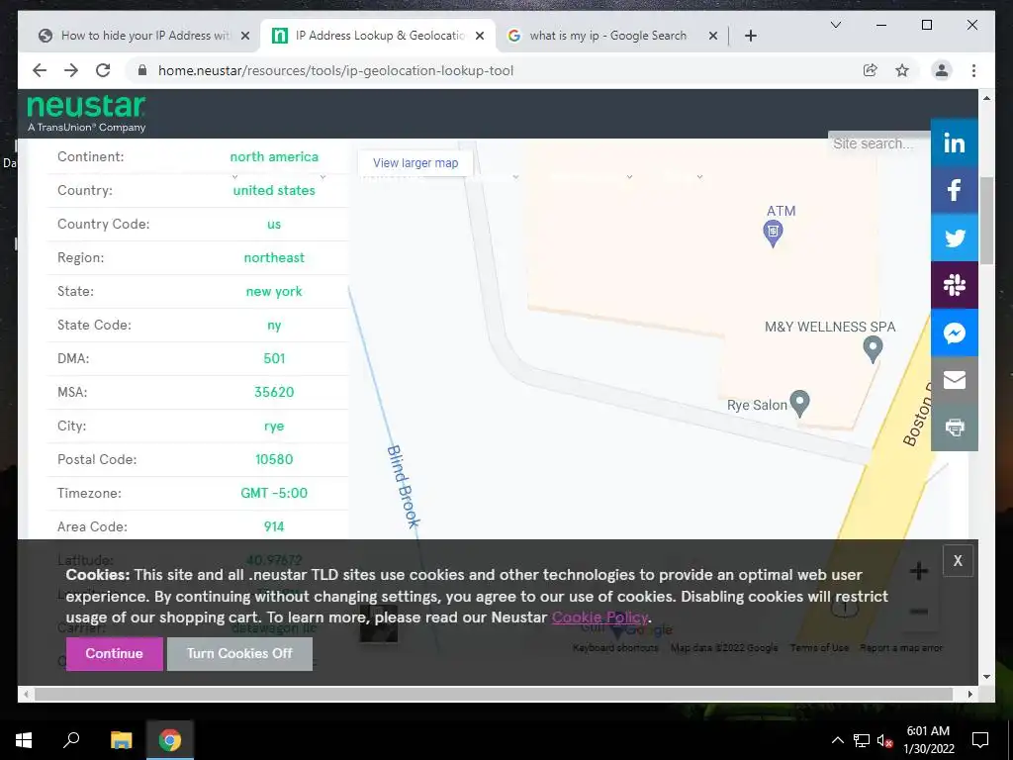This screenshot has width=1013, height=760.
Task: Click the Neustar logo
Action: pyautogui.click(x=87, y=113)
